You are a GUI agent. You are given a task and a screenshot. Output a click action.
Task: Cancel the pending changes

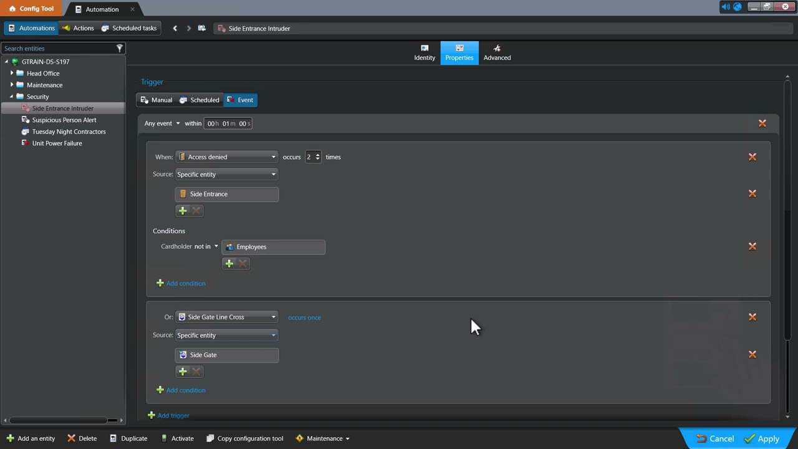[715, 438]
